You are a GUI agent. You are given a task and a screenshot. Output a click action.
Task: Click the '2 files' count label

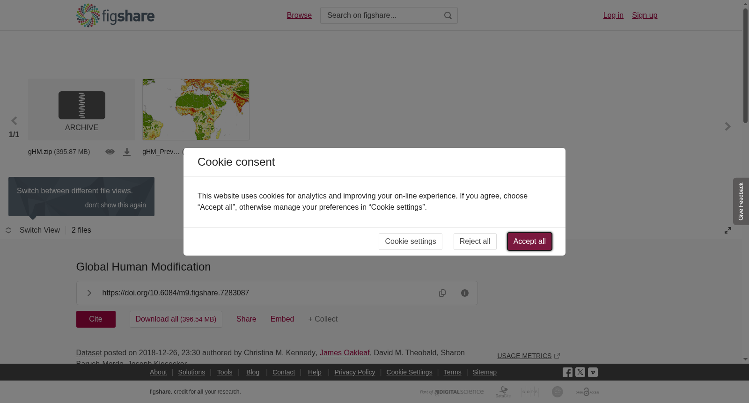point(81,230)
